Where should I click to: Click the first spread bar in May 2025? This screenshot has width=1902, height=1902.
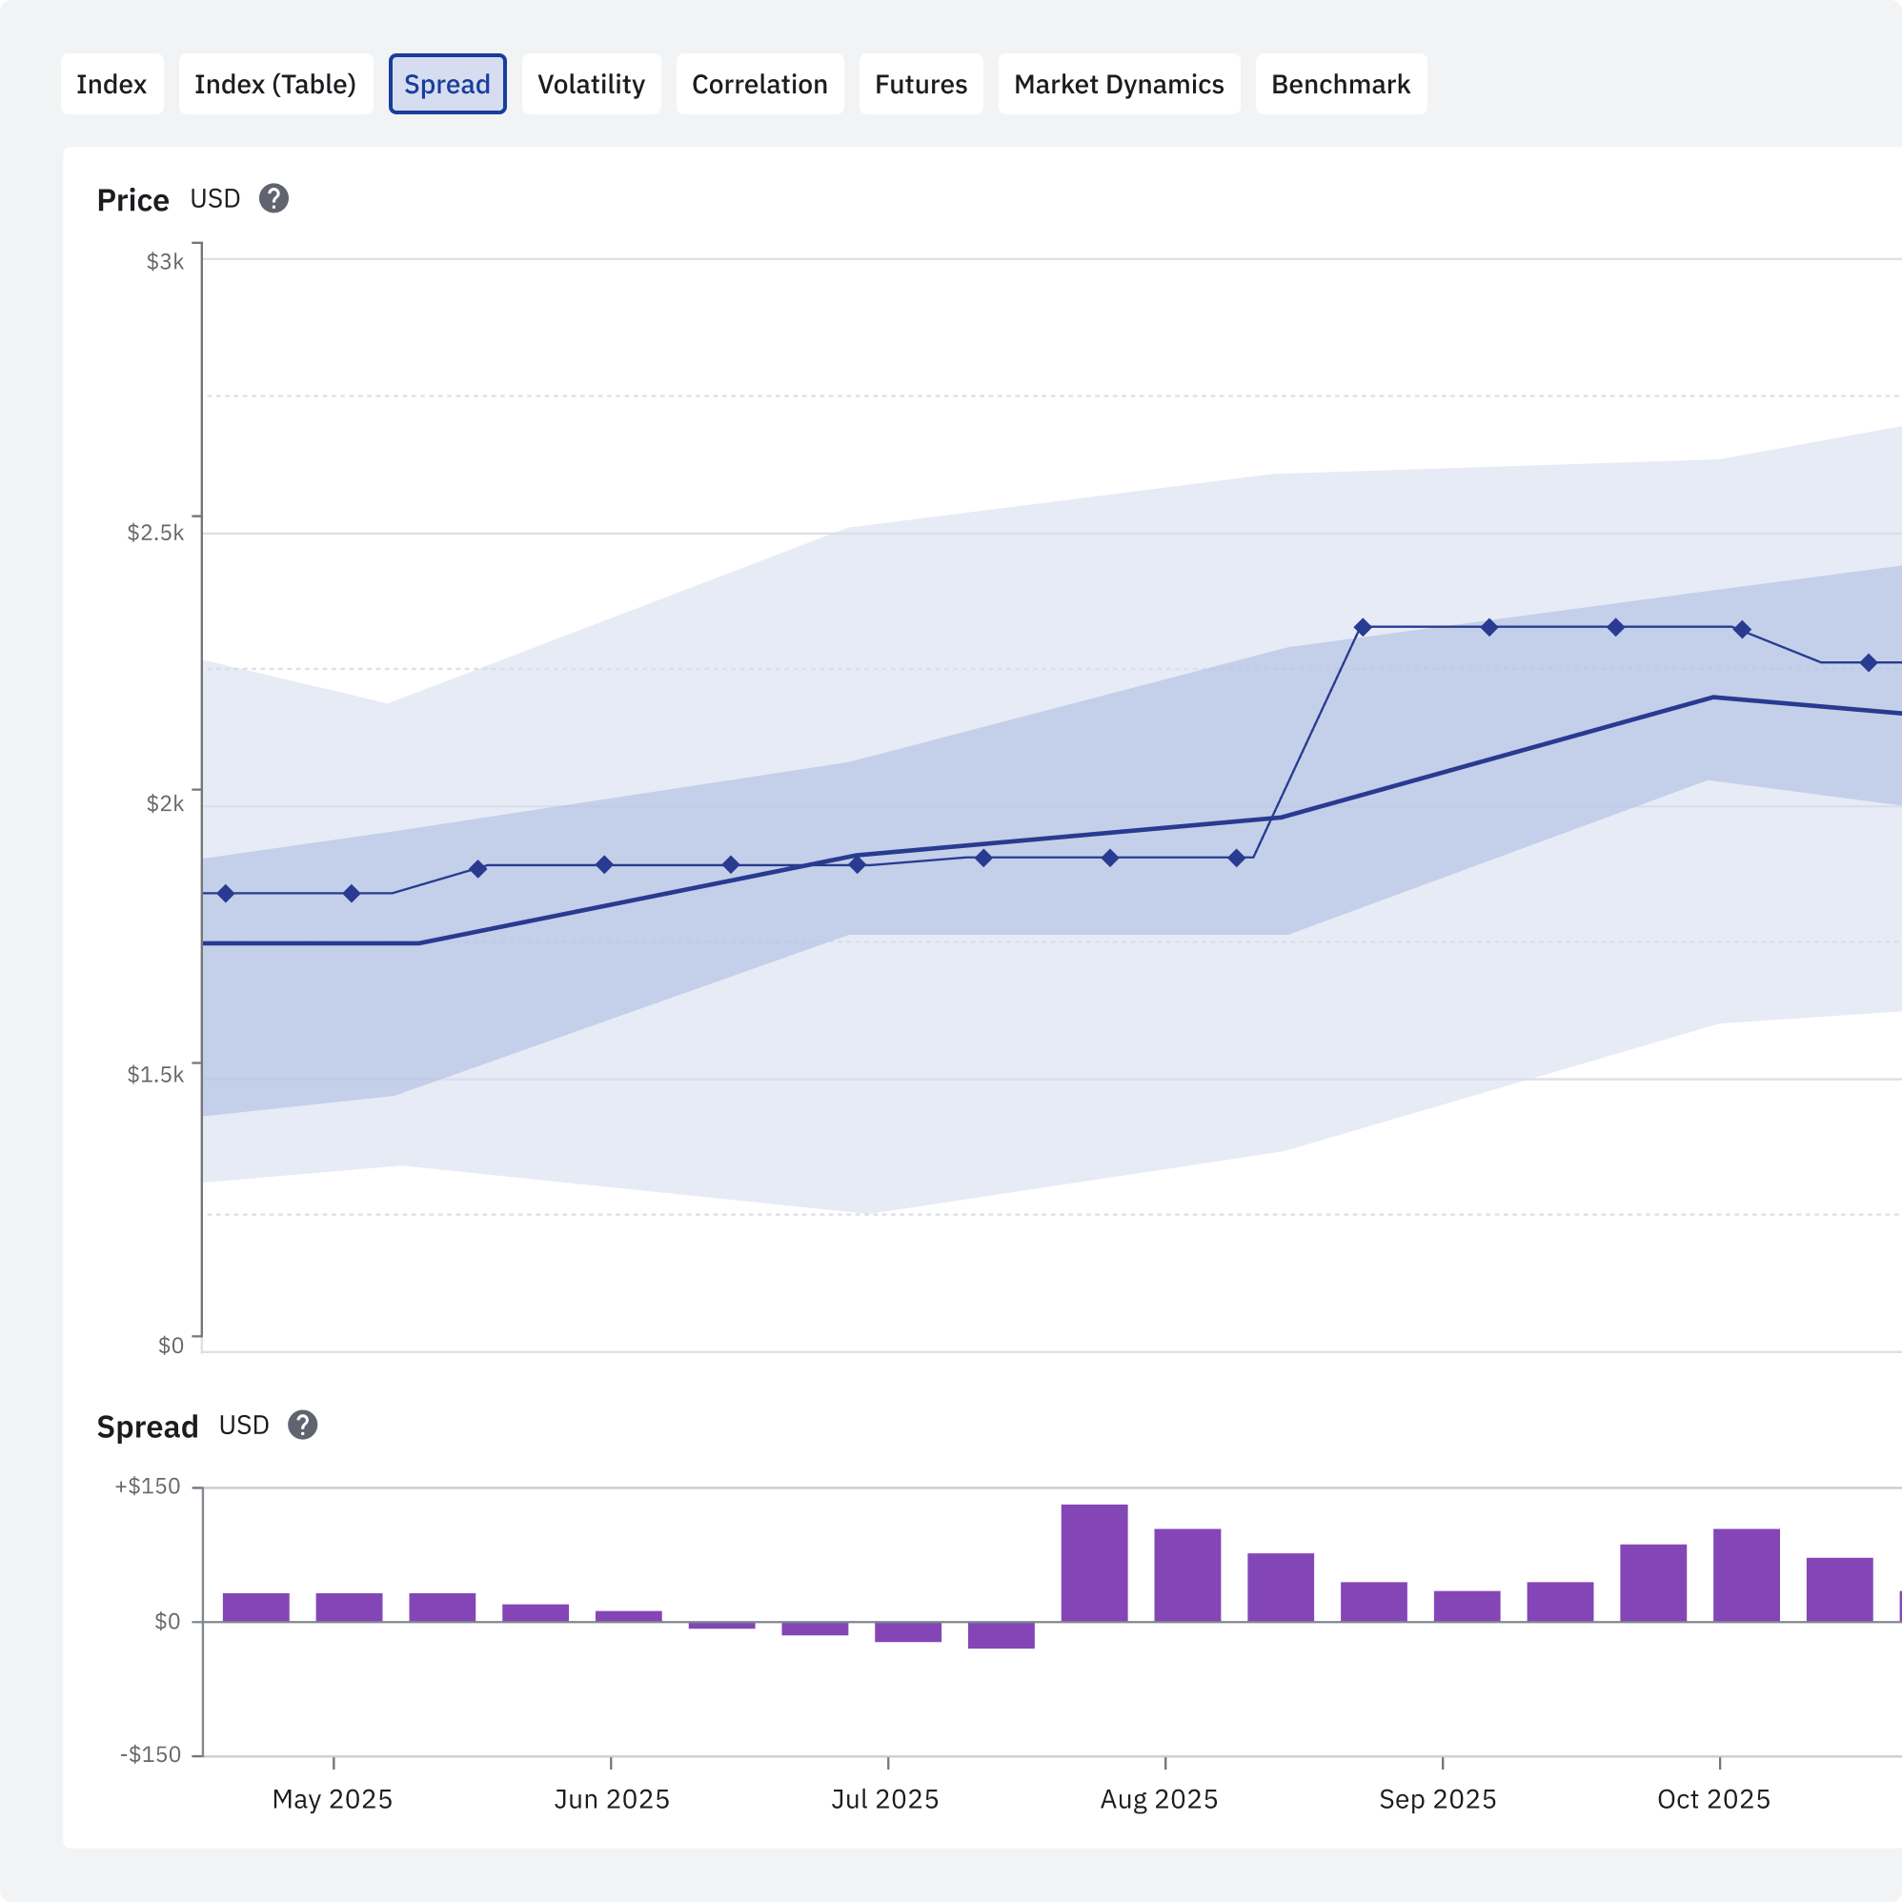tap(256, 1607)
